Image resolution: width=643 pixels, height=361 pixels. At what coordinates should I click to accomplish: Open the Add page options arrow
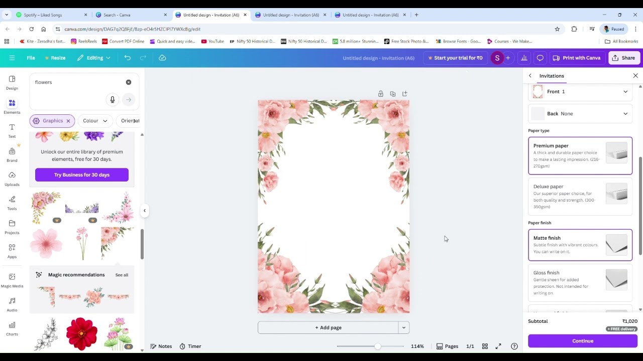404,328
